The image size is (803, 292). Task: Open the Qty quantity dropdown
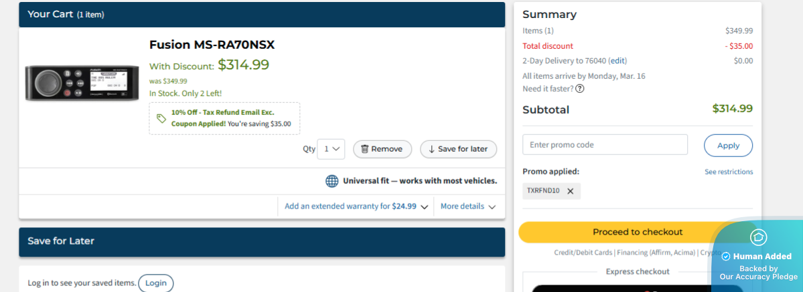point(331,149)
